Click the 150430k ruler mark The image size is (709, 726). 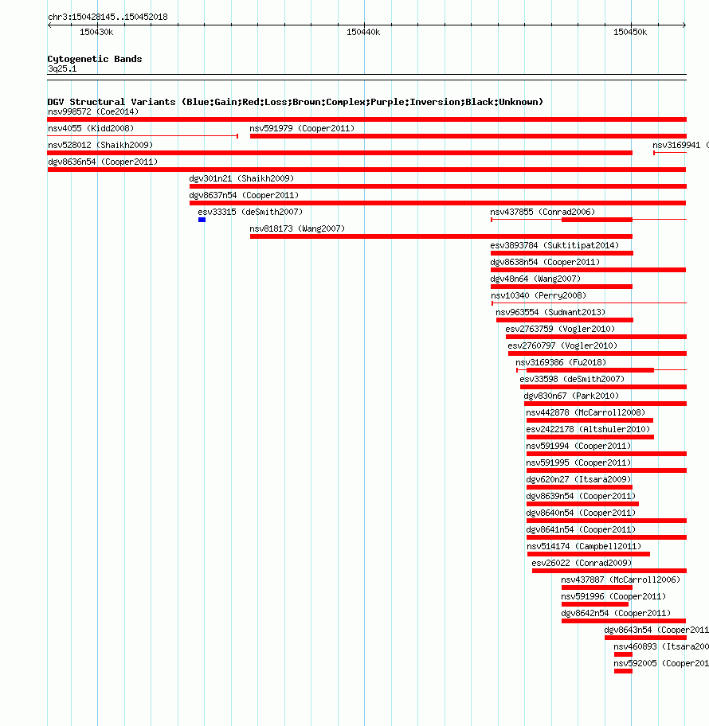pyautogui.click(x=96, y=32)
